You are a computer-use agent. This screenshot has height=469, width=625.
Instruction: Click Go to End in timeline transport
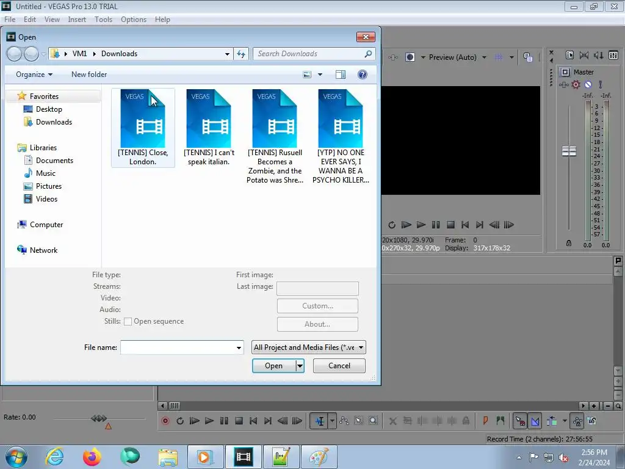click(268, 421)
